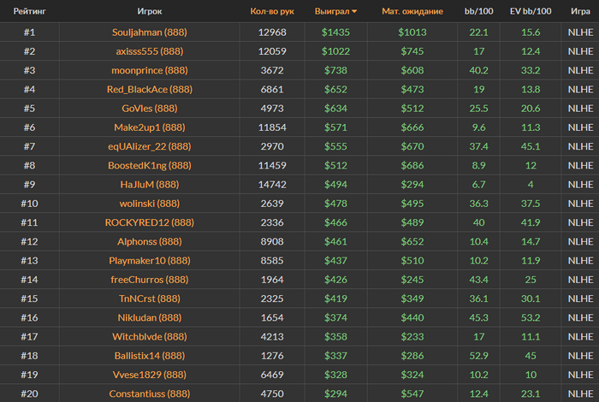Click Ballistix14 (888) player name

click(150, 355)
